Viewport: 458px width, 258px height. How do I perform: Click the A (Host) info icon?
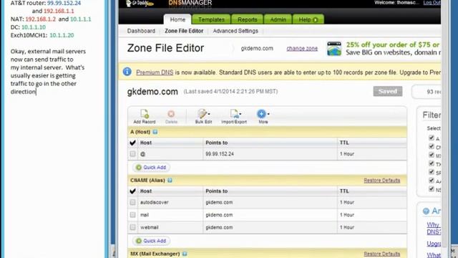pos(155,132)
